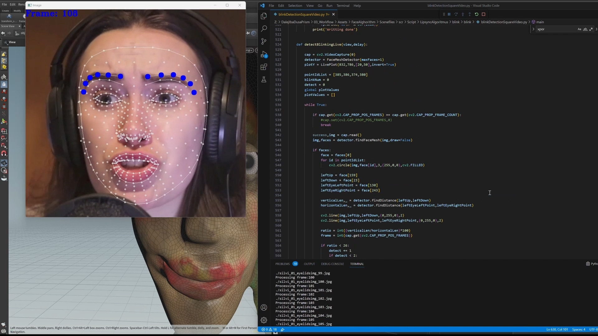Click the 'Scenefiles' breadcrumb segment
The height and width of the screenshot is (336, 598).
tap(387, 22)
